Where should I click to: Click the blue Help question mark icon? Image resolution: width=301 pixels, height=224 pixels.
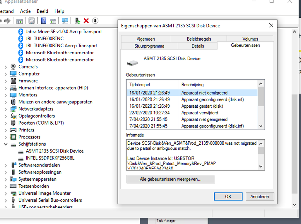click(x=44, y=21)
